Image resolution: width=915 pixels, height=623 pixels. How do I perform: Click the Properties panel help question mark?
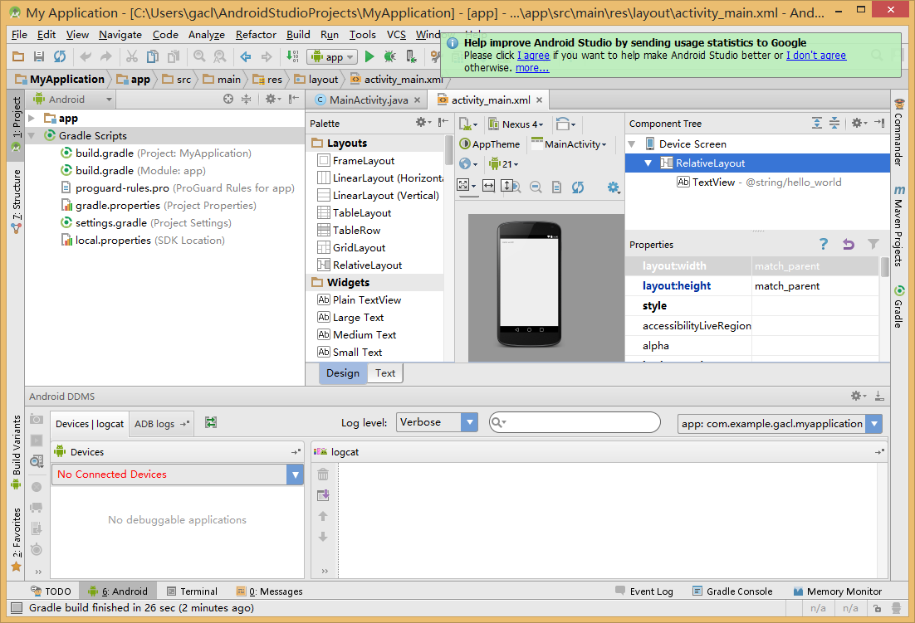[x=823, y=244]
